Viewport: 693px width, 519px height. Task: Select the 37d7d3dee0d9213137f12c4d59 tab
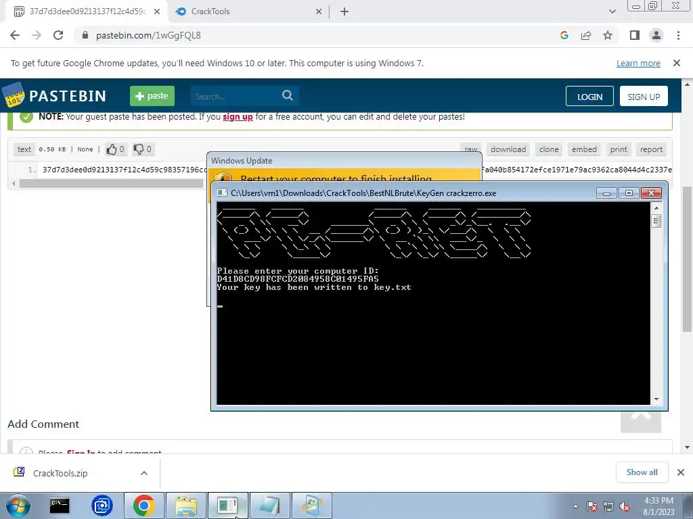coord(87,11)
